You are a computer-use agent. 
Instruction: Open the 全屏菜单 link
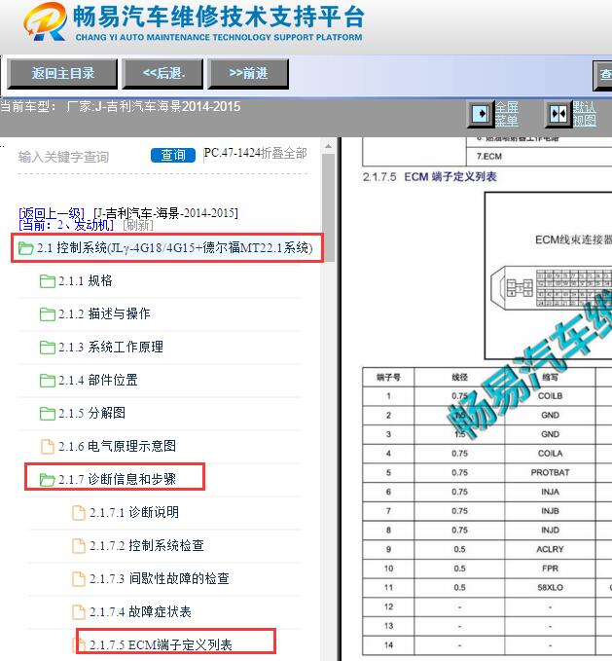tap(506, 114)
